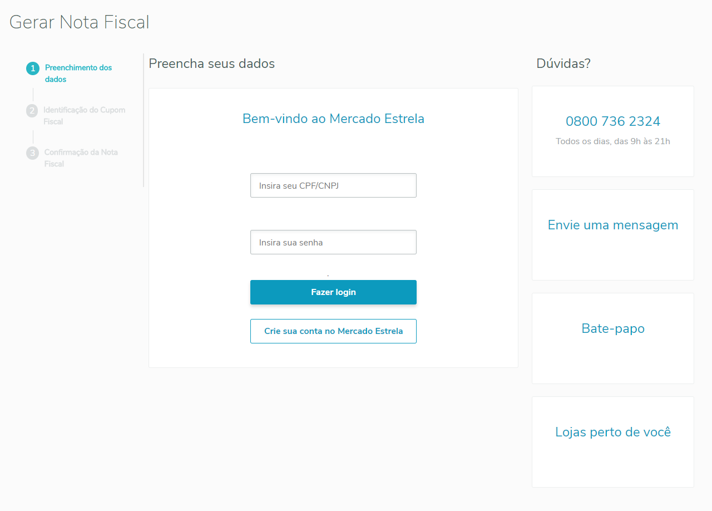Focus the CPF/CNPJ input field
This screenshot has height=511, width=712.
(333, 185)
